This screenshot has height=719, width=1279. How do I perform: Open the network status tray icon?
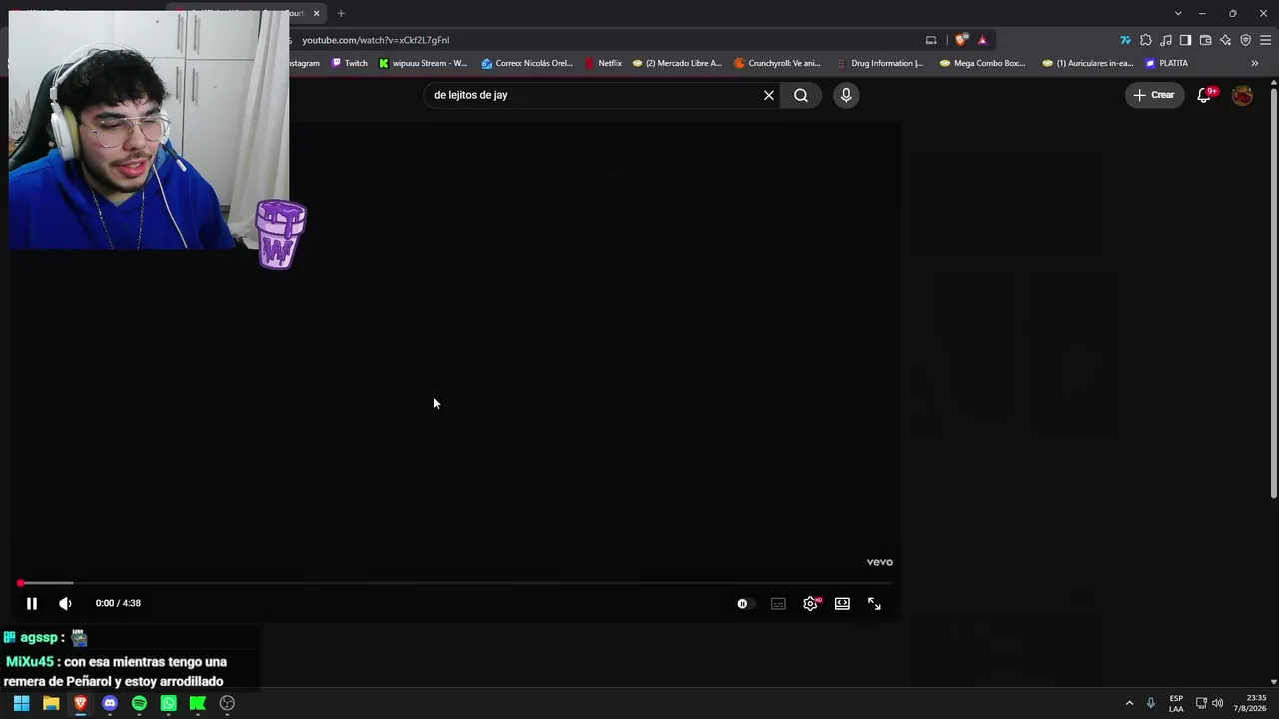(x=1201, y=703)
